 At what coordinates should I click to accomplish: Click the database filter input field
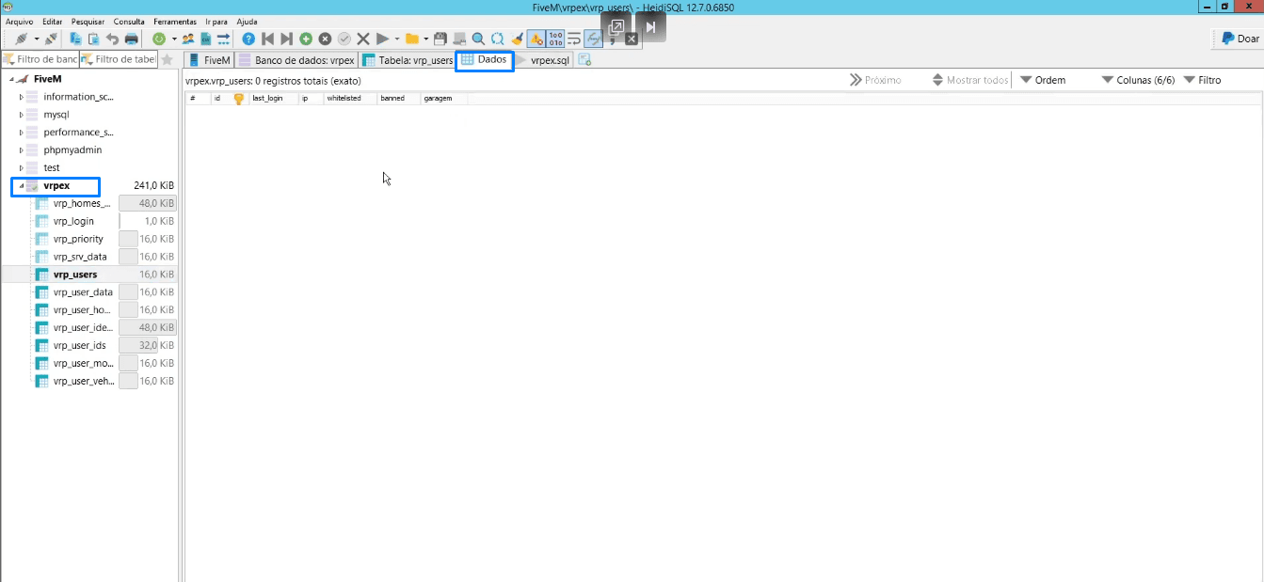pos(41,59)
